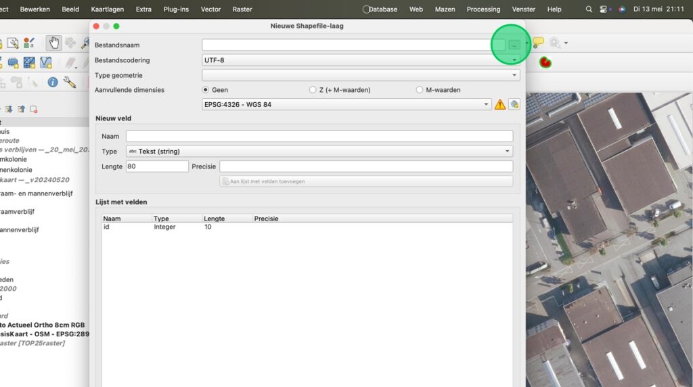
Task: Open the Kaartlagen menu
Action: [x=108, y=9]
